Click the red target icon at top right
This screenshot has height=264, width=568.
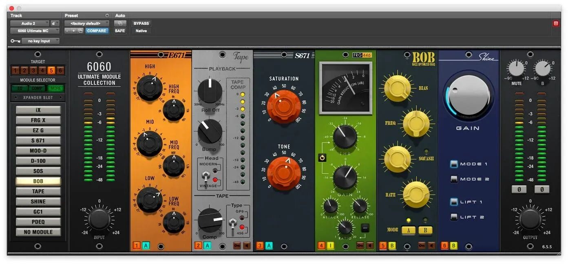(556, 24)
